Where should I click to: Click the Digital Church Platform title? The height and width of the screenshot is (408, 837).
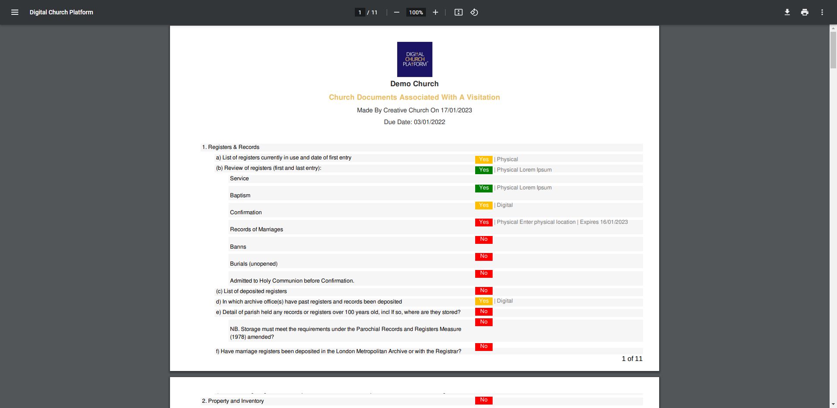pos(61,12)
